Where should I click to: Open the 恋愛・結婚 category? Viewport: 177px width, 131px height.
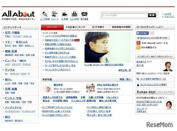pyautogui.click(x=11, y=89)
